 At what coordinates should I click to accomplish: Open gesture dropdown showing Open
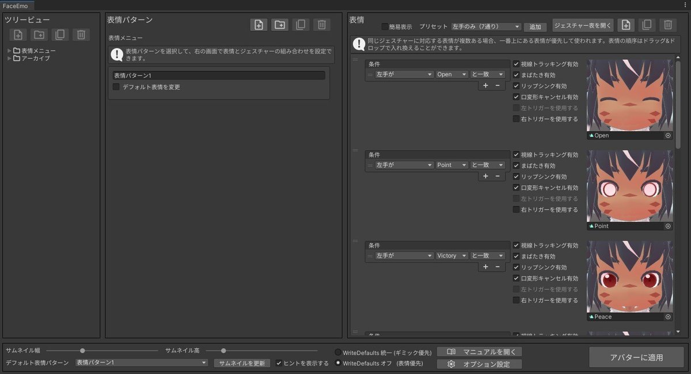click(452, 74)
